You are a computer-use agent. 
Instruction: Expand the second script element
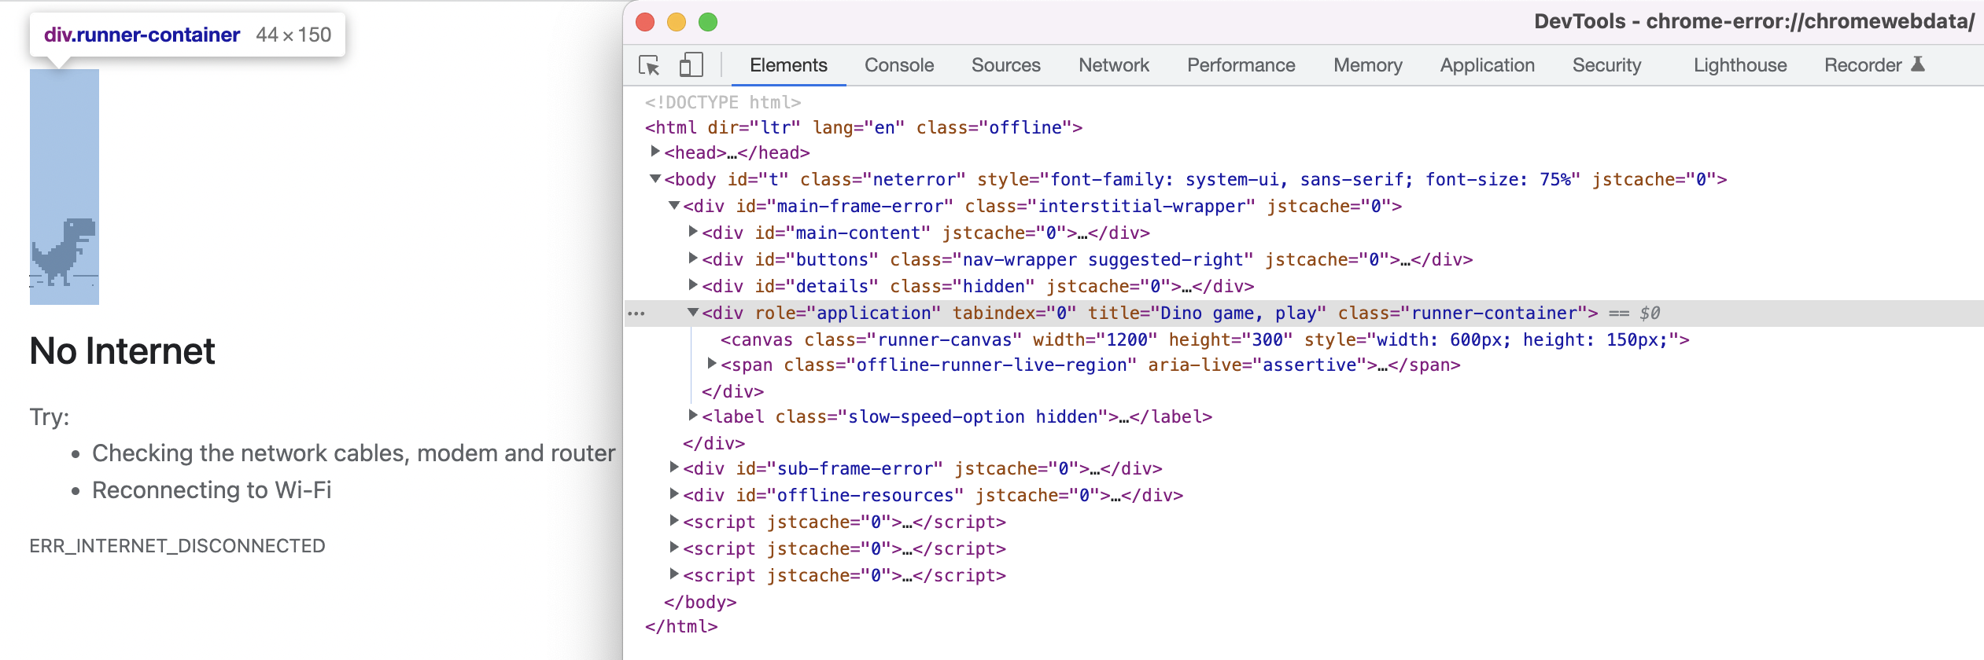point(674,547)
